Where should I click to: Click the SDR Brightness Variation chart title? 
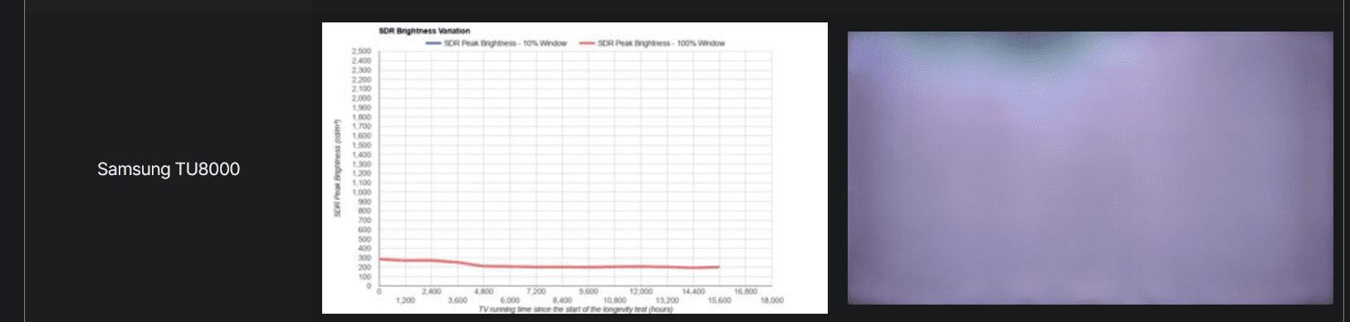(x=424, y=31)
